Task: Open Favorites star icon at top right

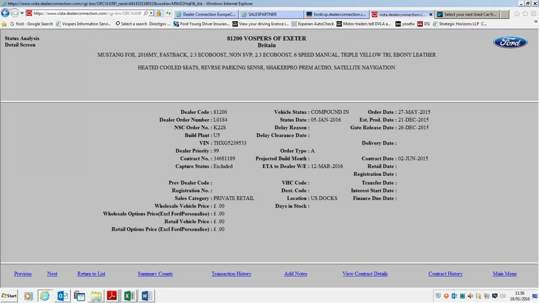Action: point(525,13)
